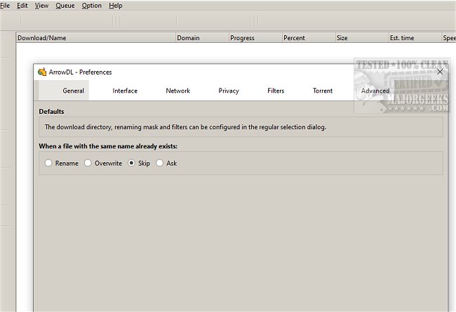Screen dimensions: 456x312
Task: Click the ArrowDL icon in dialog title
Action: [x=42, y=72]
